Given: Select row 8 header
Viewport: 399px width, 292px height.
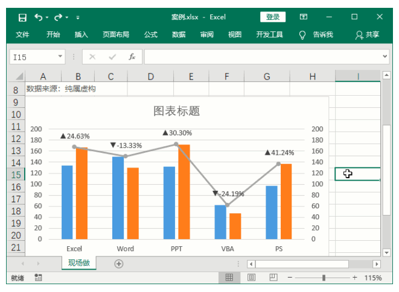Looking at the screenshot, I should point(16,90).
